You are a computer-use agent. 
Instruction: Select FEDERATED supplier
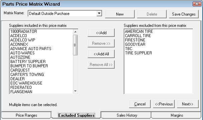click(x=41, y=88)
